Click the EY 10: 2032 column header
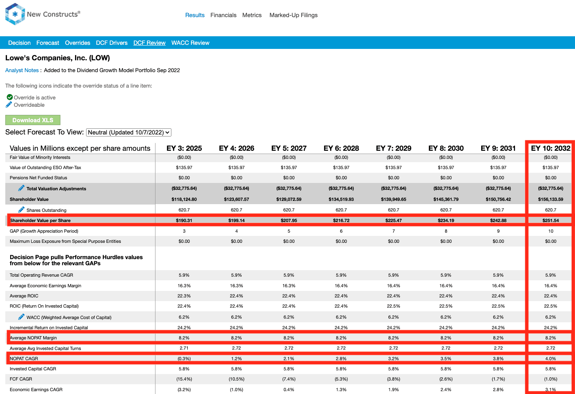The image size is (575, 394). tap(551, 148)
